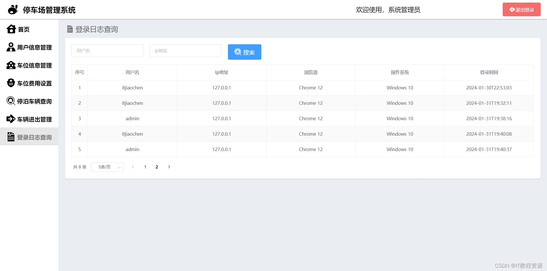Click the 登录时间 column header

[489, 72]
